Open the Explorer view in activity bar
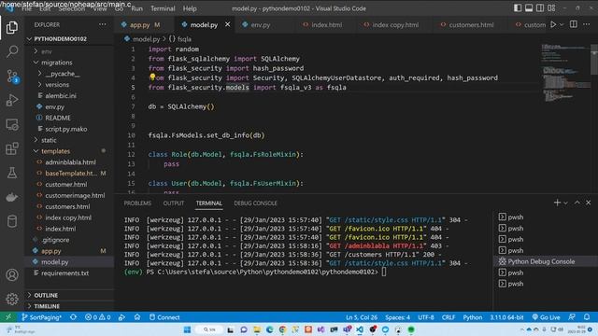598x336 pixels. pos(12,27)
